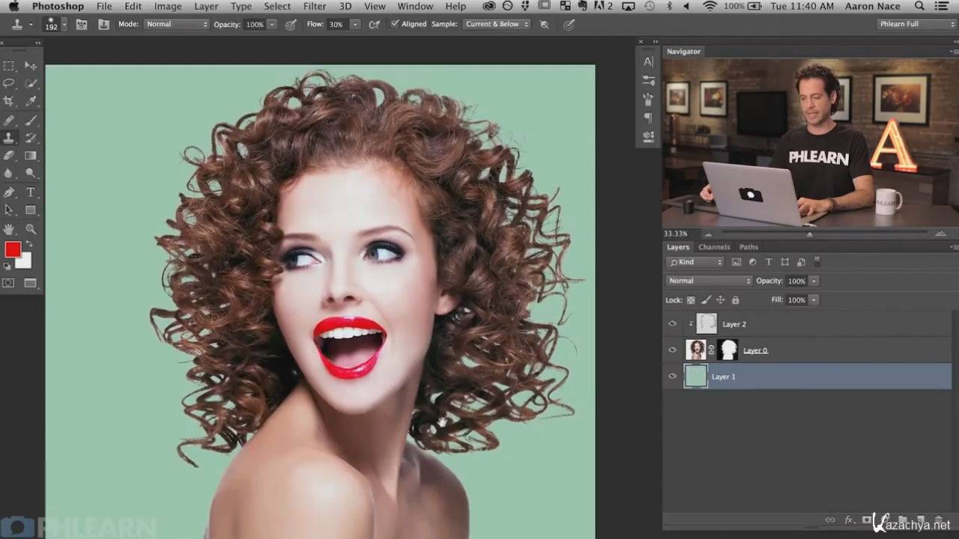Pick the Lasso tool
The width and height of the screenshot is (959, 539).
pos(9,83)
